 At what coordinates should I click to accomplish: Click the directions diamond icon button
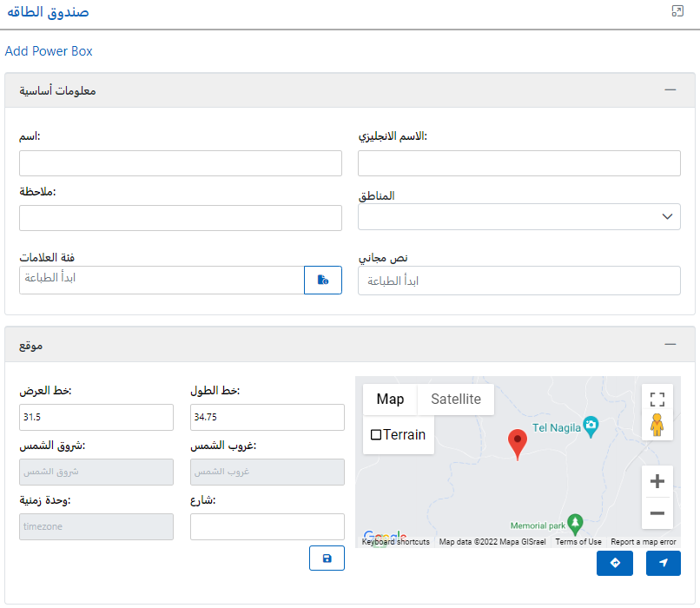click(615, 563)
